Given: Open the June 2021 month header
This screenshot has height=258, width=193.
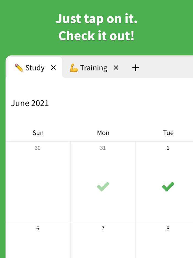Looking at the screenshot, I should coord(30,103).
